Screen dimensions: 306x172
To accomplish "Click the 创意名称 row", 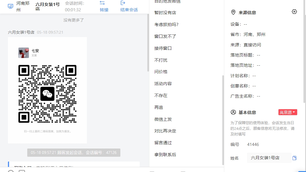I will (243, 86).
